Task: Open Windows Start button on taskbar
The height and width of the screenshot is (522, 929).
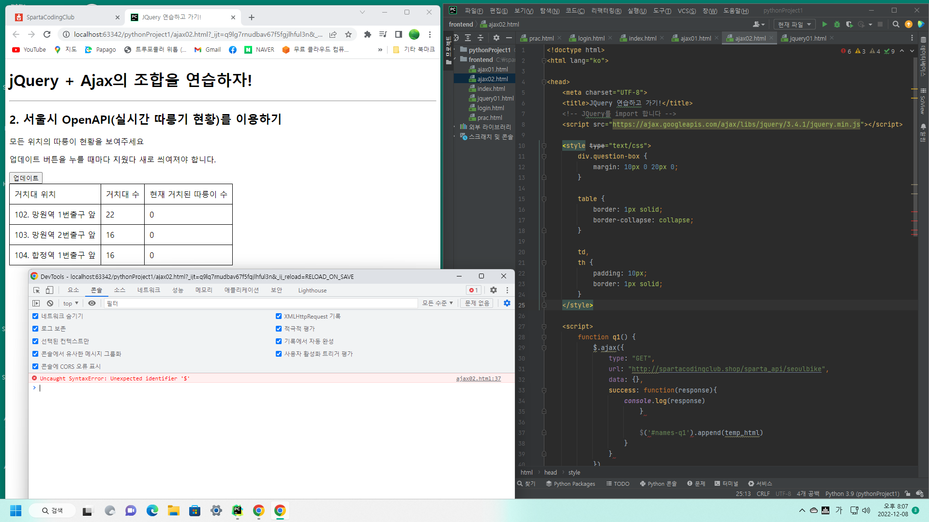Action: [x=16, y=510]
